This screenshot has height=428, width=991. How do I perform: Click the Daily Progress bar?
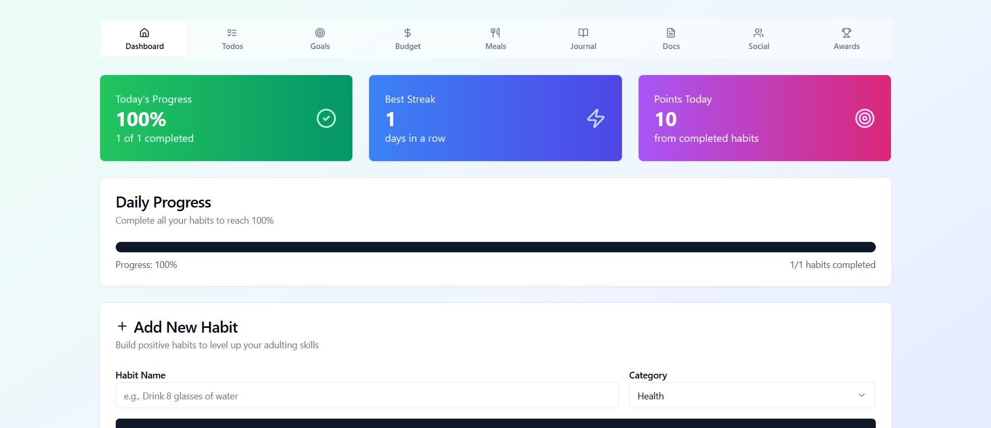click(x=495, y=247)
